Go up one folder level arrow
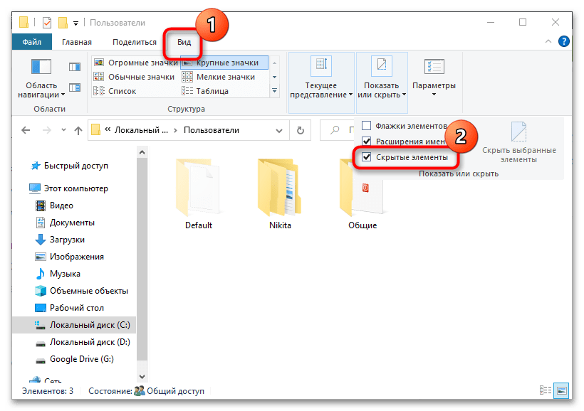This screenshot has width=584, height=411. click(x=78, y=130)
